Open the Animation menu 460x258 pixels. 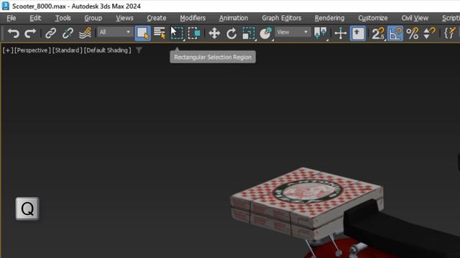[x=233, y=18]
